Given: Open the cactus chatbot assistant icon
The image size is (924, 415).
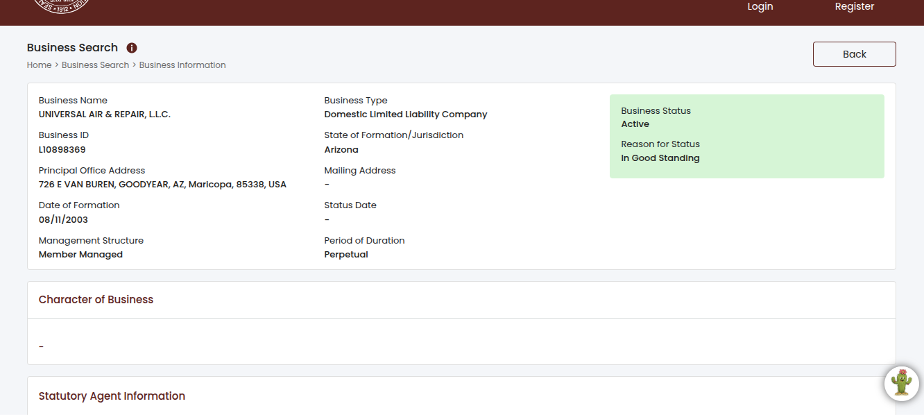Looking at the screenshot, I should [x=902, y=383].
